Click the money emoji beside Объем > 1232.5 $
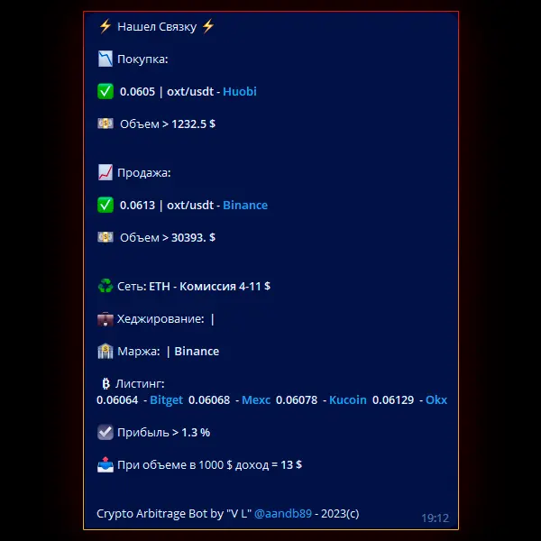 105,124
